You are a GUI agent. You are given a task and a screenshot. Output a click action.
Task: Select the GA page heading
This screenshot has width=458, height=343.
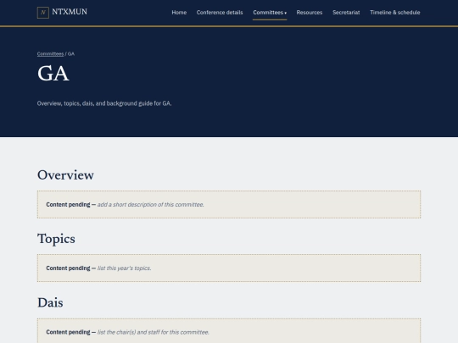[53, 73]
